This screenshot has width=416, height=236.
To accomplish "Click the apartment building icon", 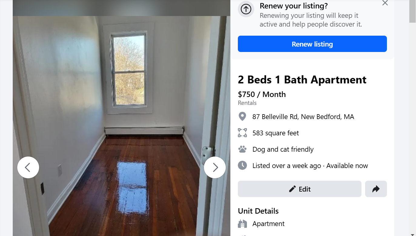I will coord(242,224).
